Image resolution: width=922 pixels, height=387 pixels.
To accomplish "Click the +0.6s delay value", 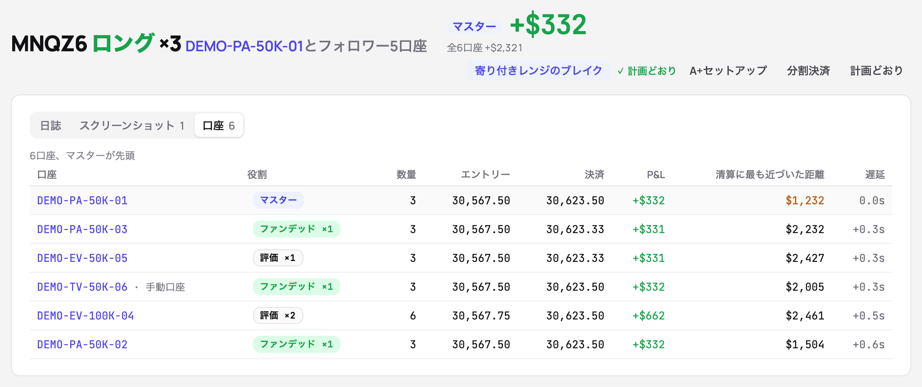I will (869, 345).
